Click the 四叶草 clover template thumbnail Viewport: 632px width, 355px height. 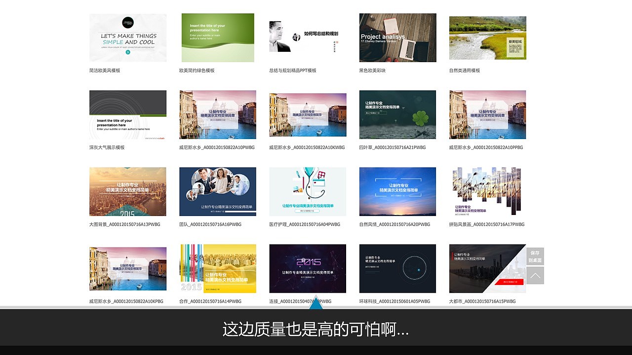point(397,114)
